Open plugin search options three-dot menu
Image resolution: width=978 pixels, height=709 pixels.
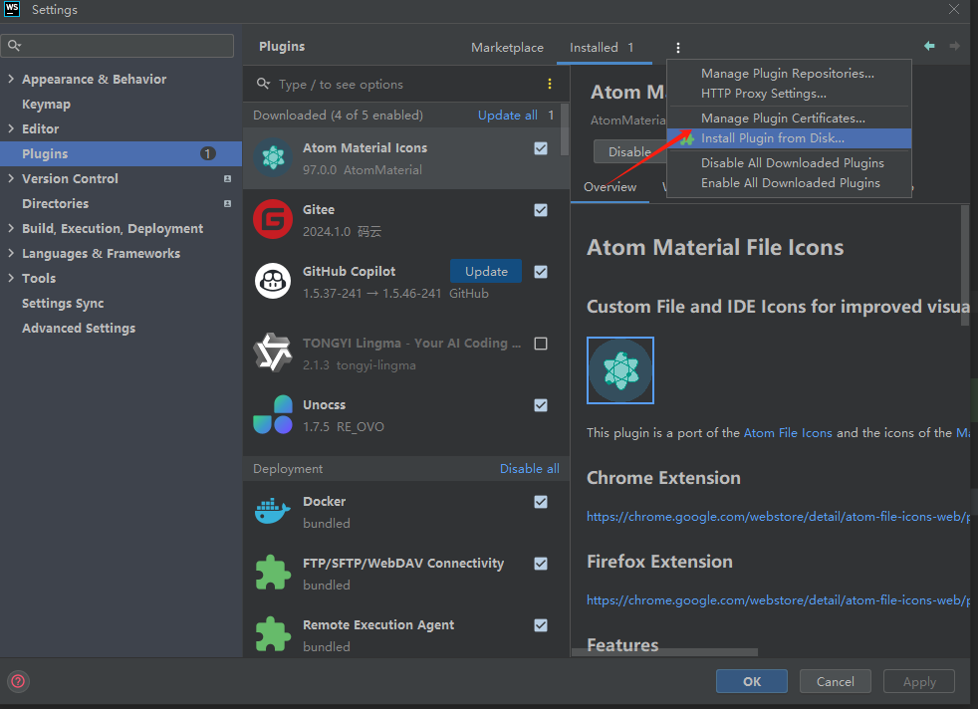point(550,85)
